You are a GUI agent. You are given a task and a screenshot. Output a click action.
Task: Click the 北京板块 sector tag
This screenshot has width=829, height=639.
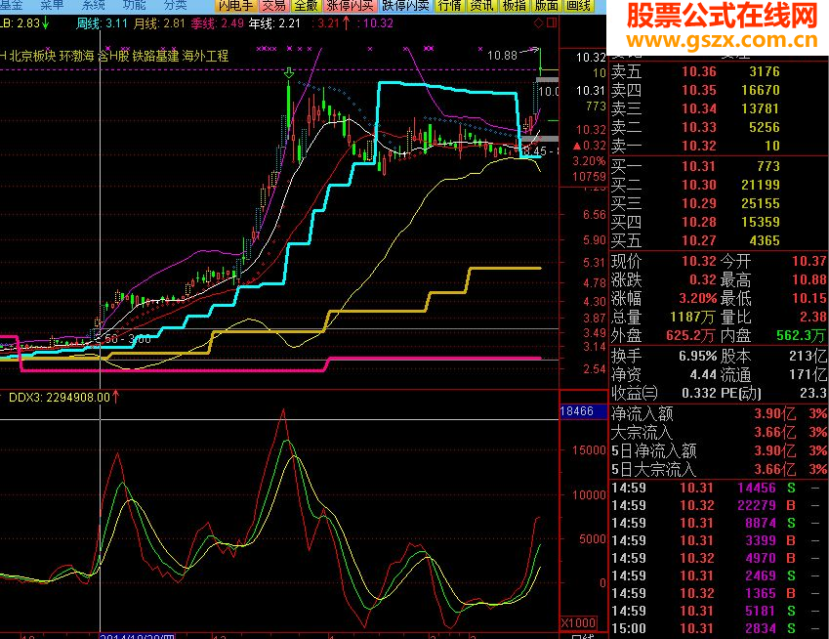[x=32, y=56]
